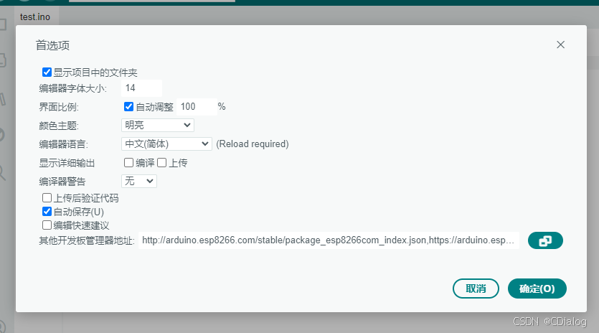The width and height of the screenshot is (599, 333).
Task: Click the interface scale percent field showing 100
Action: (x=197, y=107)
